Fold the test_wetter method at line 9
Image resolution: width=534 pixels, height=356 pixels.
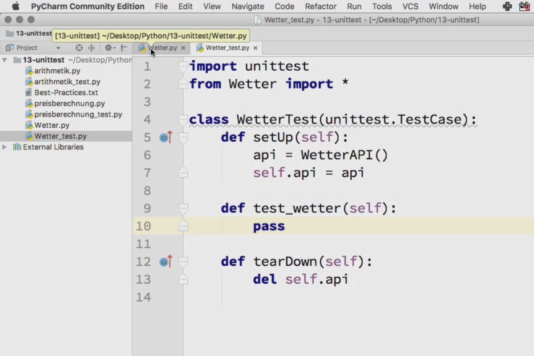(183, 209)
